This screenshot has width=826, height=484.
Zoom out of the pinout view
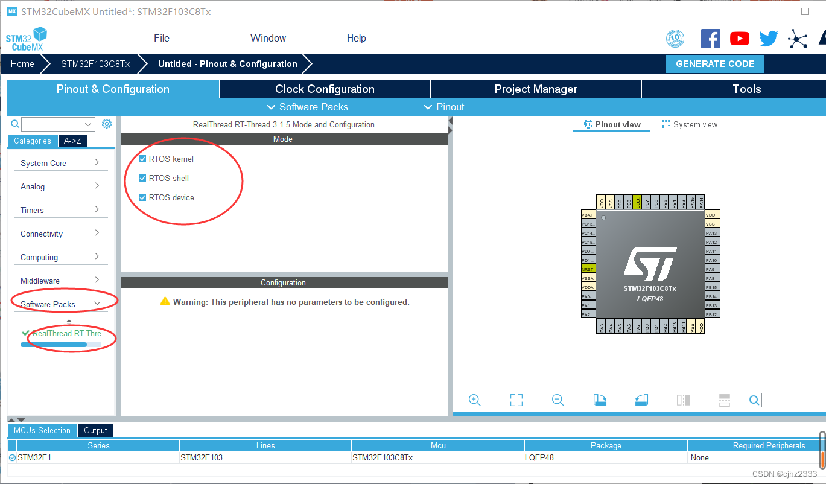[x=558, y=400]
